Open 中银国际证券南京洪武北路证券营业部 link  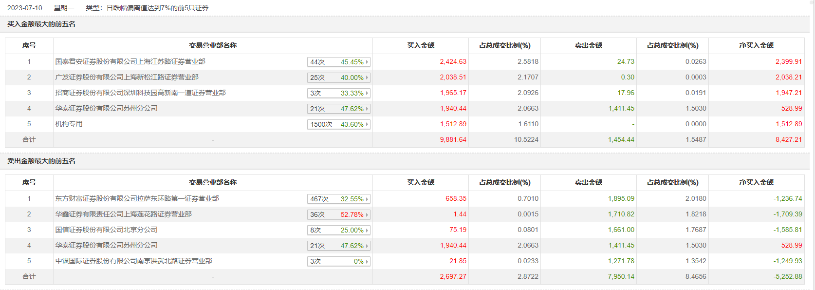(133, 261)
